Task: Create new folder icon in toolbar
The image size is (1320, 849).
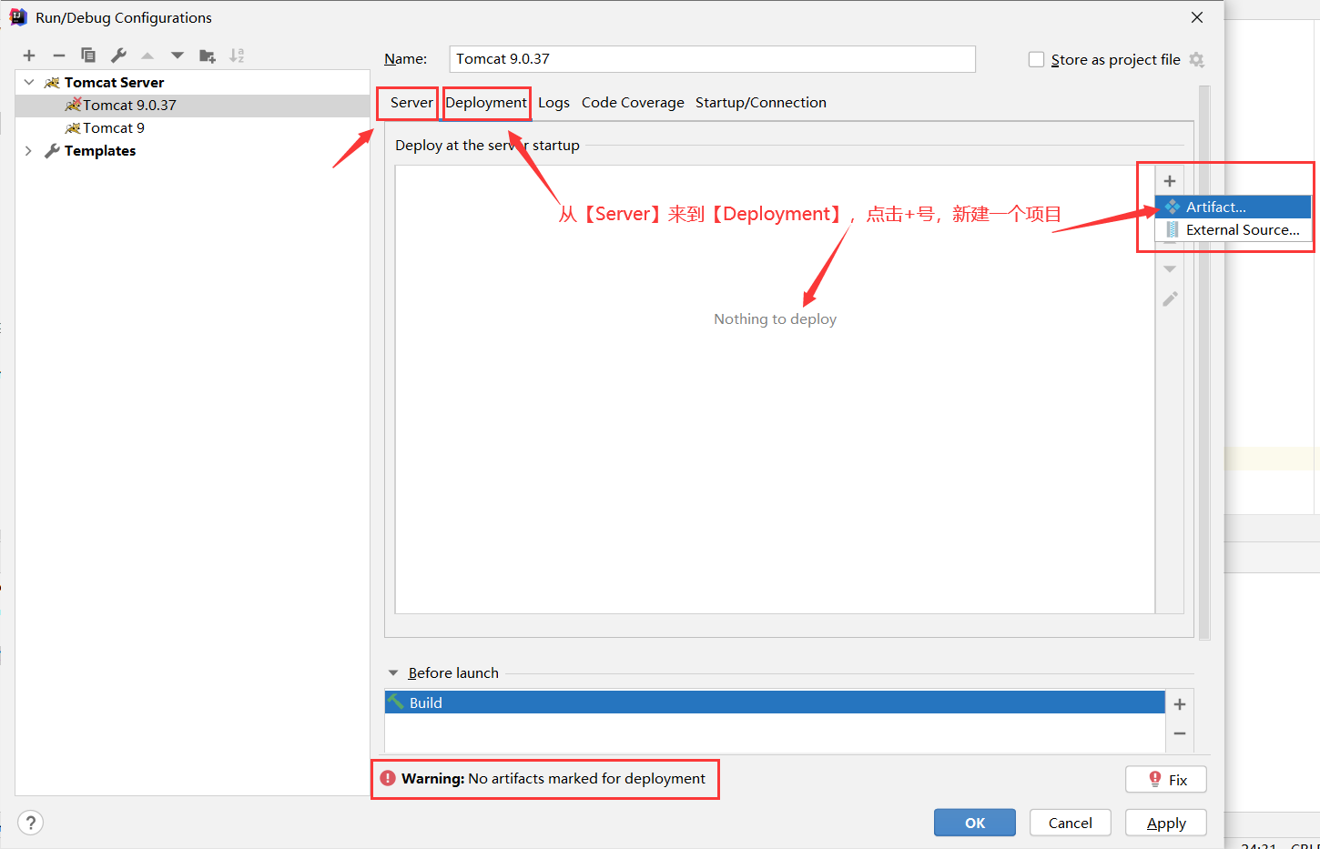Action: [x=208, y=56]
